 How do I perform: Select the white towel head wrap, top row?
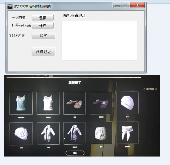click(x=127, y=103)
